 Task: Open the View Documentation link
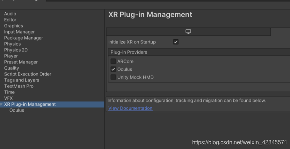(130, 108)
